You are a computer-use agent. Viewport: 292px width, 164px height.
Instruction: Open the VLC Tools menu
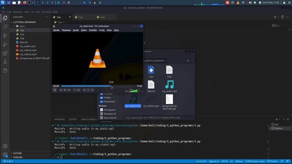click(102, 30)
